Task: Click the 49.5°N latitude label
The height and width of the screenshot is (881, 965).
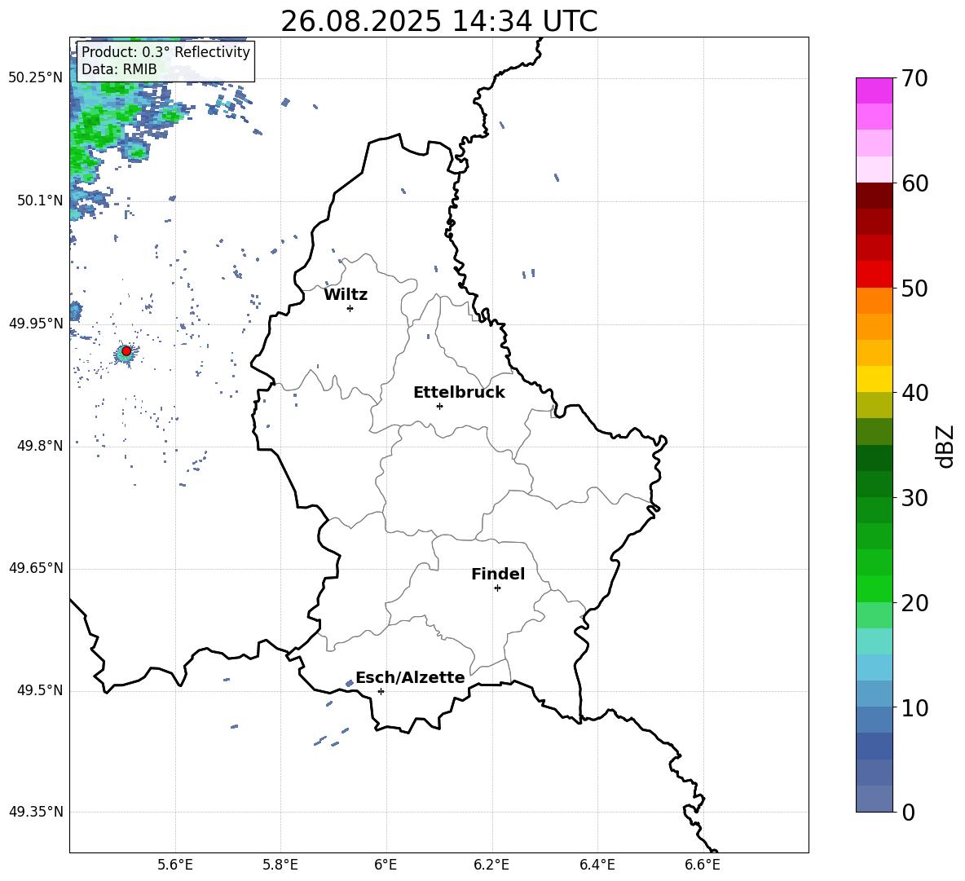Action: pyautogui.click(x=40, y=690)
